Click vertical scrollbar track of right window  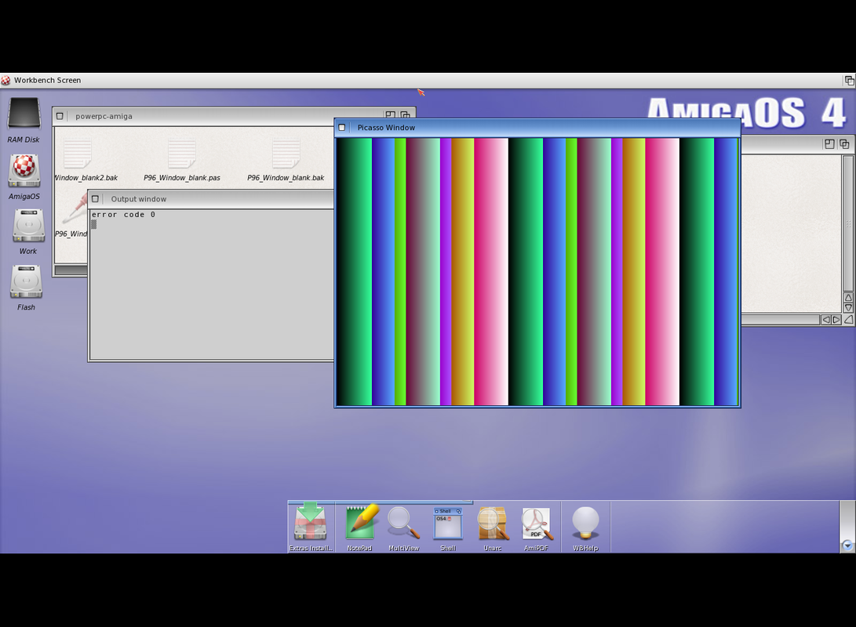coord(848,223)
